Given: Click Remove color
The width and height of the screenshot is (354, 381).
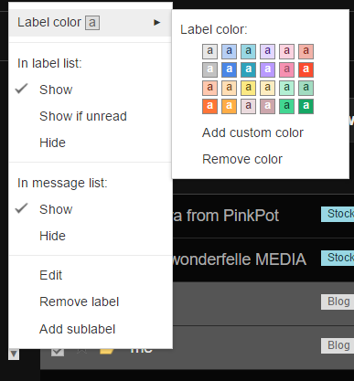Looking at the screenshot, I should click(242, 159).
